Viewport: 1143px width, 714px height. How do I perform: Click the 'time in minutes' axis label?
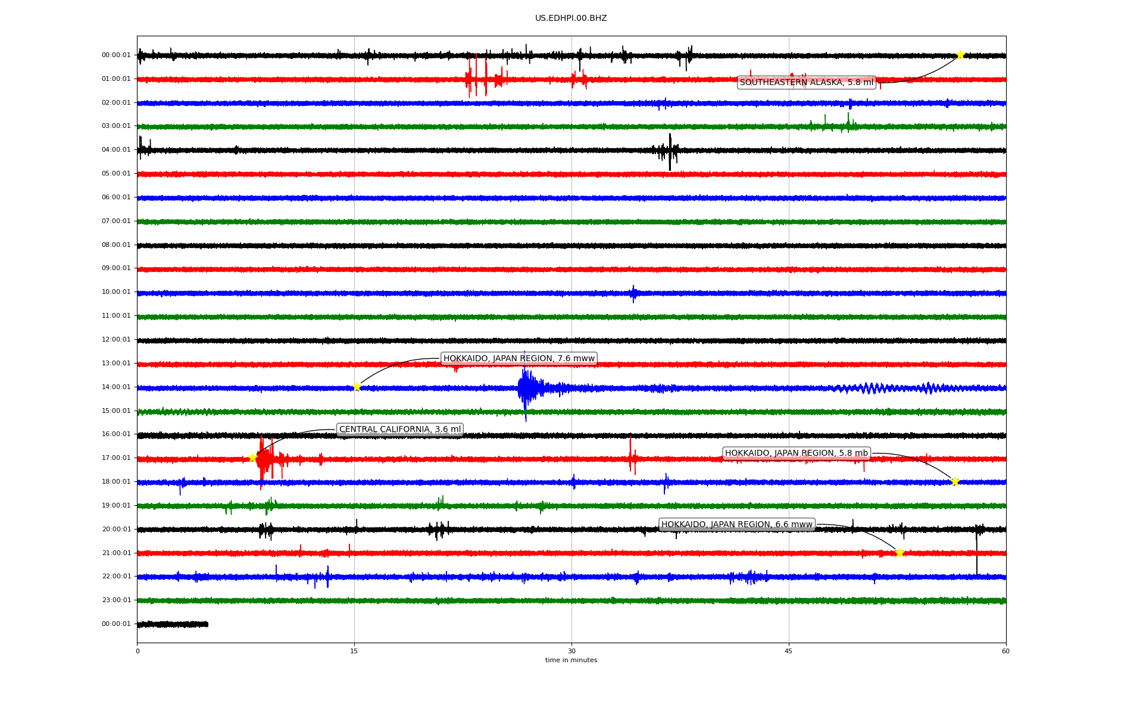pos(571,660)
